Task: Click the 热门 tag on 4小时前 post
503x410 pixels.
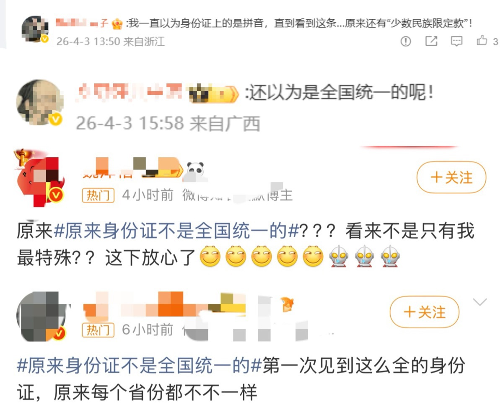Action: tap(98, 196)
